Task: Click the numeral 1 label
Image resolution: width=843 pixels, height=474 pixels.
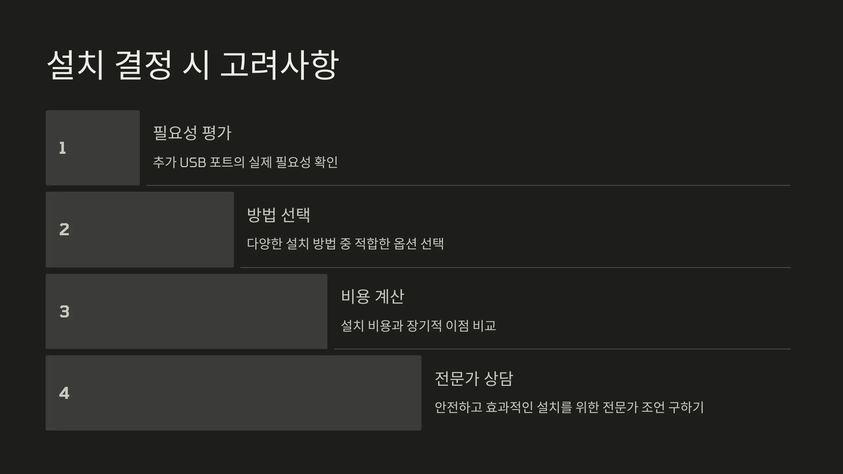Action: click(x=63, y=148)
